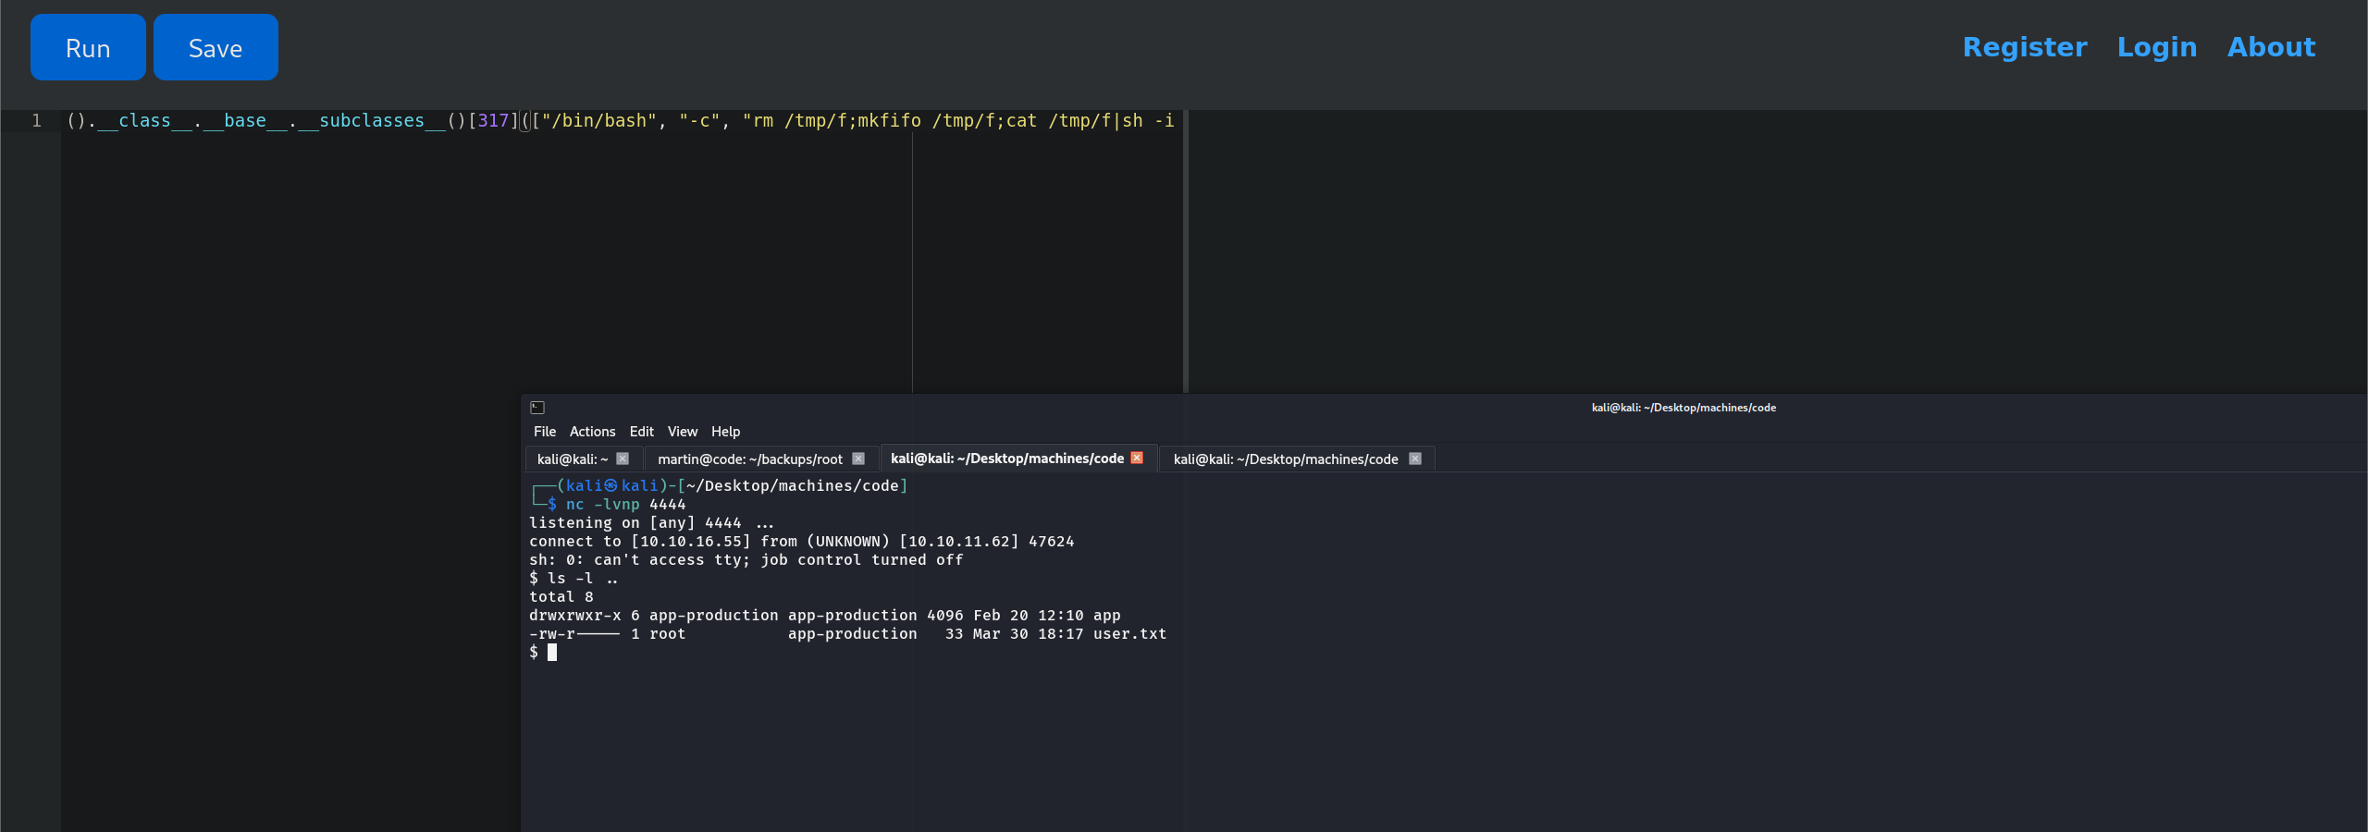
Task: Click __subclasses__ in the editor code
Action: point(372,121)
